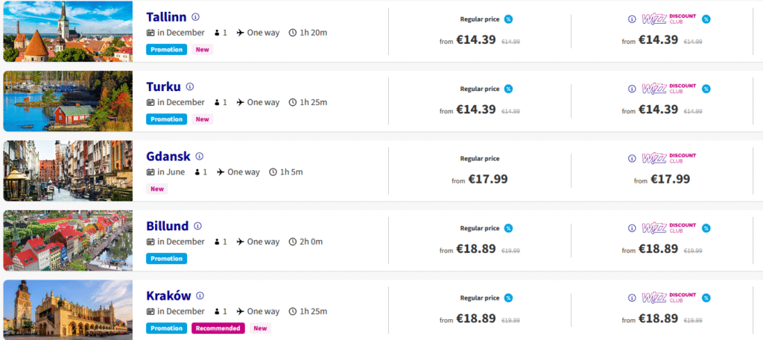763x340 pixels.
Task: Click the info icon beside Billund
Action: tap(197, 226)
